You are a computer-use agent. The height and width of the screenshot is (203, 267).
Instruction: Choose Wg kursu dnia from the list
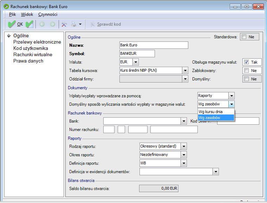click(216, 112)
